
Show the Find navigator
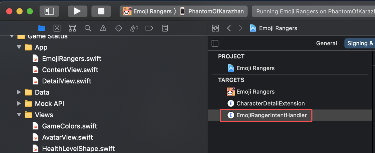(x=88, y=28)
